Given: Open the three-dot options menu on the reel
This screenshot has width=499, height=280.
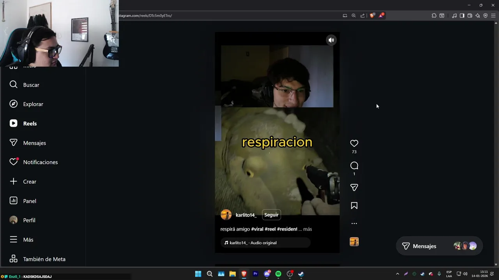Looking at the screenshot, I should pos(354,224).
